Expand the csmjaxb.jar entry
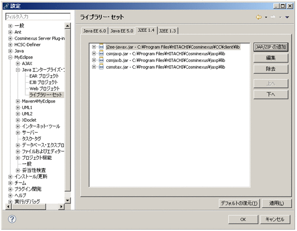The height and width of the screenshot is (231, 297). (x=94, y=60)
